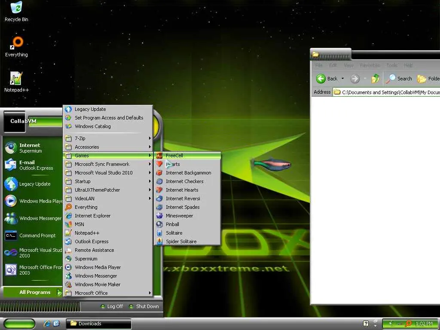Open MSN from the programs list

pyautogui.click(x=108, y=224)
